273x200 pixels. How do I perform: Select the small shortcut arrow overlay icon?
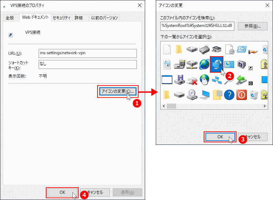point(250,68)
